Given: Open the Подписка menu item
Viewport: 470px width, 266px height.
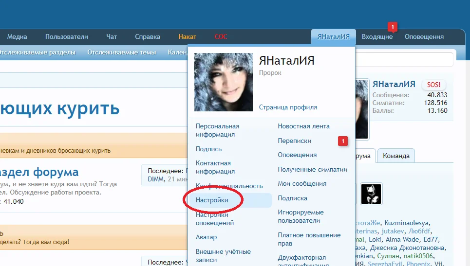Looking at the screenshot, I should click(292, 198).
